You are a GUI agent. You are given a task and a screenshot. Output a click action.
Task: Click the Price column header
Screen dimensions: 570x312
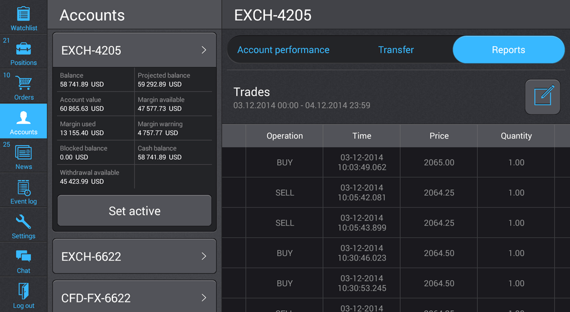[439, 136]
